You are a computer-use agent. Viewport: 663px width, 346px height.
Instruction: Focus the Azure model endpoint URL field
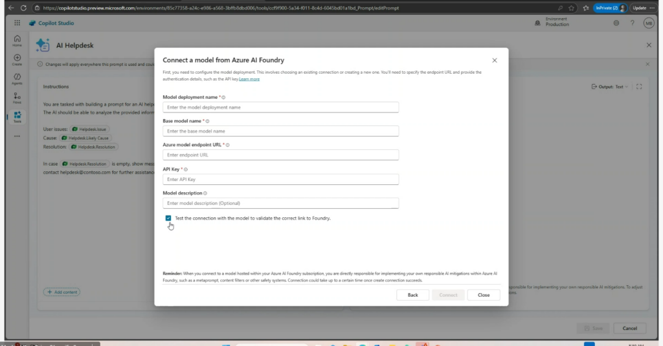[x=280, y=155]
